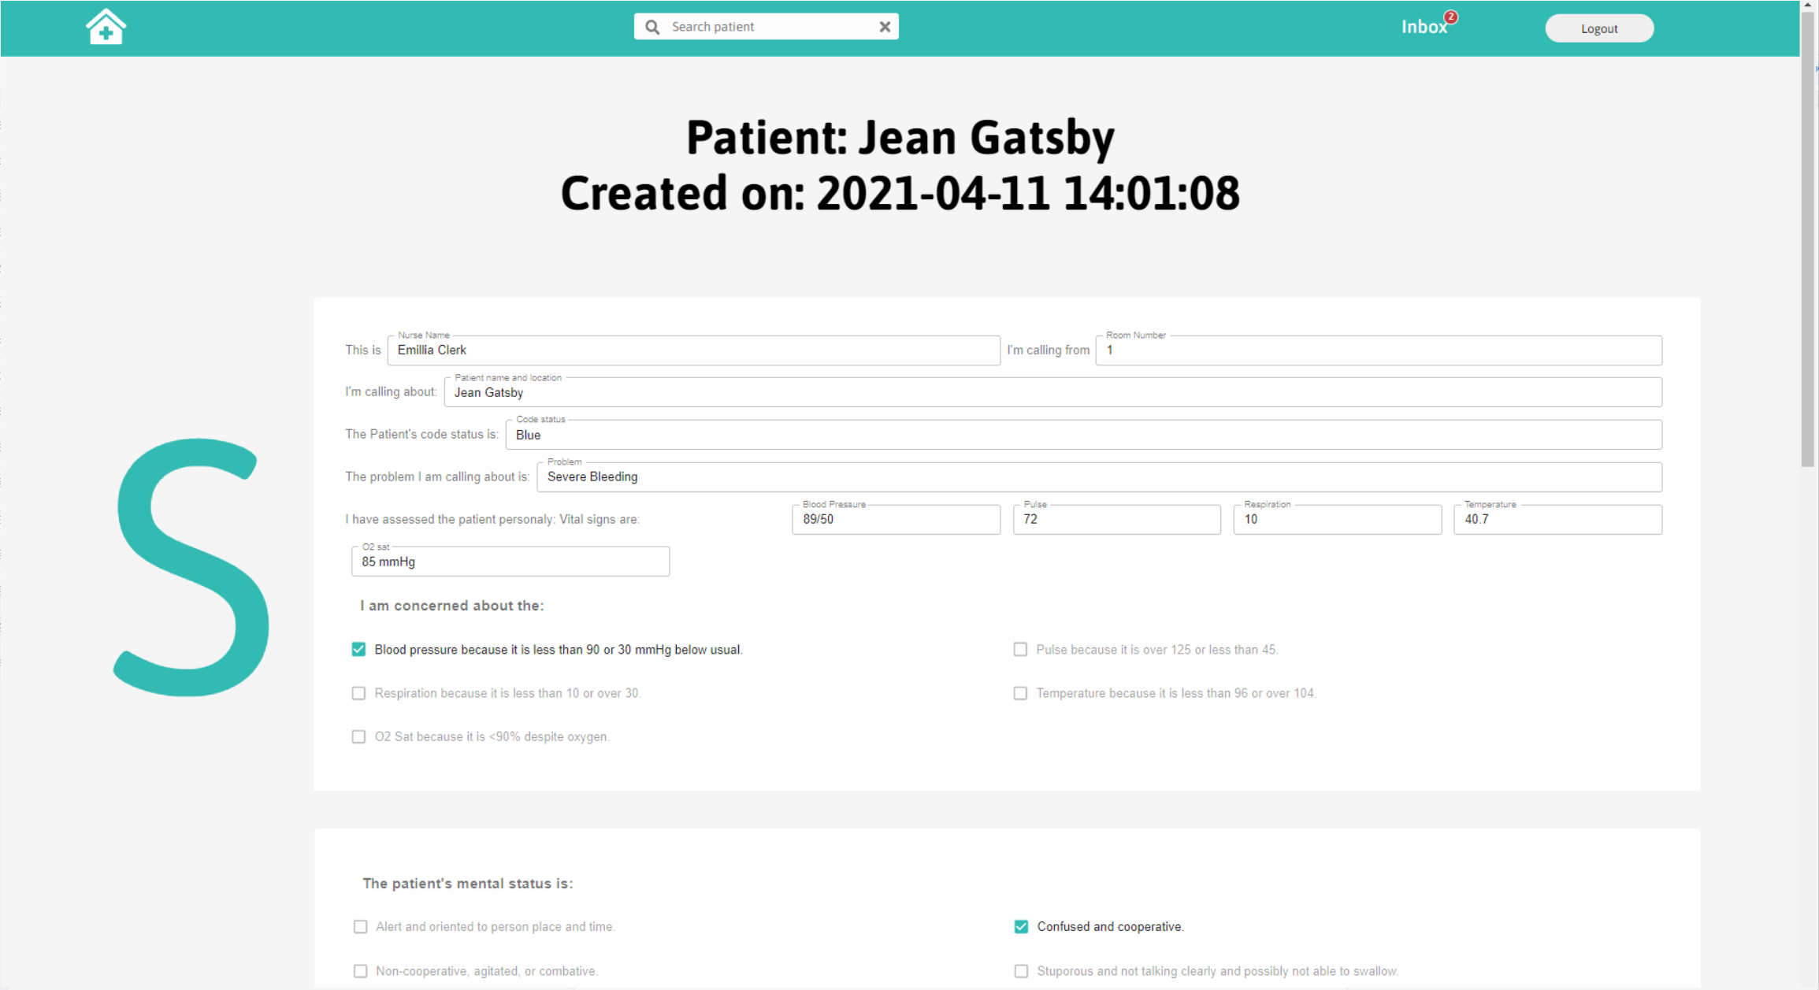
Task: Click the home hospital icon
Action: click(x=106, y=27)
